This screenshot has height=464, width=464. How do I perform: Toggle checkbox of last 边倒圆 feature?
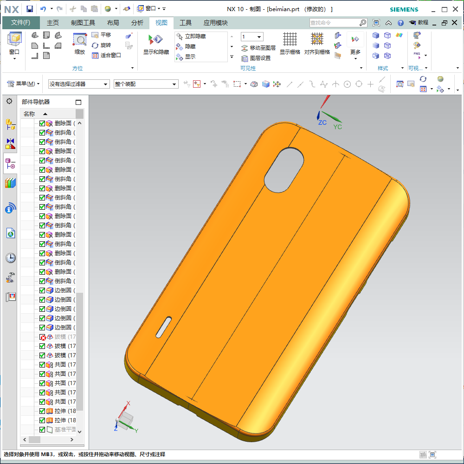42,328
